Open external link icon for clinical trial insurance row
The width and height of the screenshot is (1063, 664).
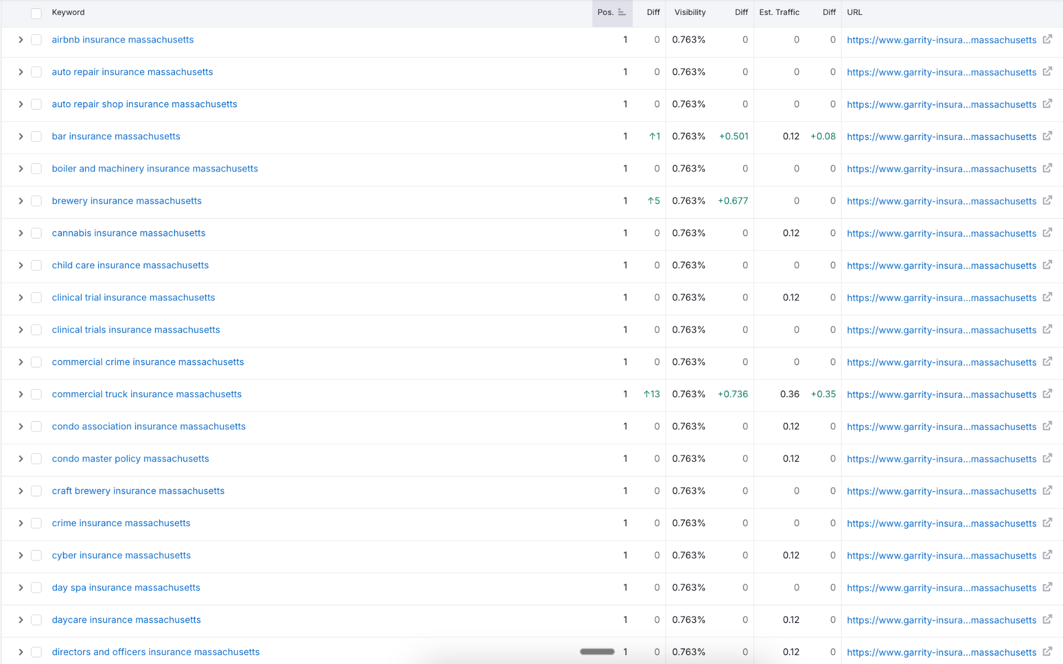coord(1047,297)
